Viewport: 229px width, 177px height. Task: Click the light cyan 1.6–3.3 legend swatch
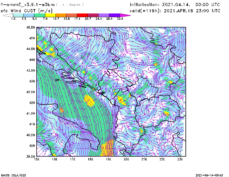[x=18, y=15]
